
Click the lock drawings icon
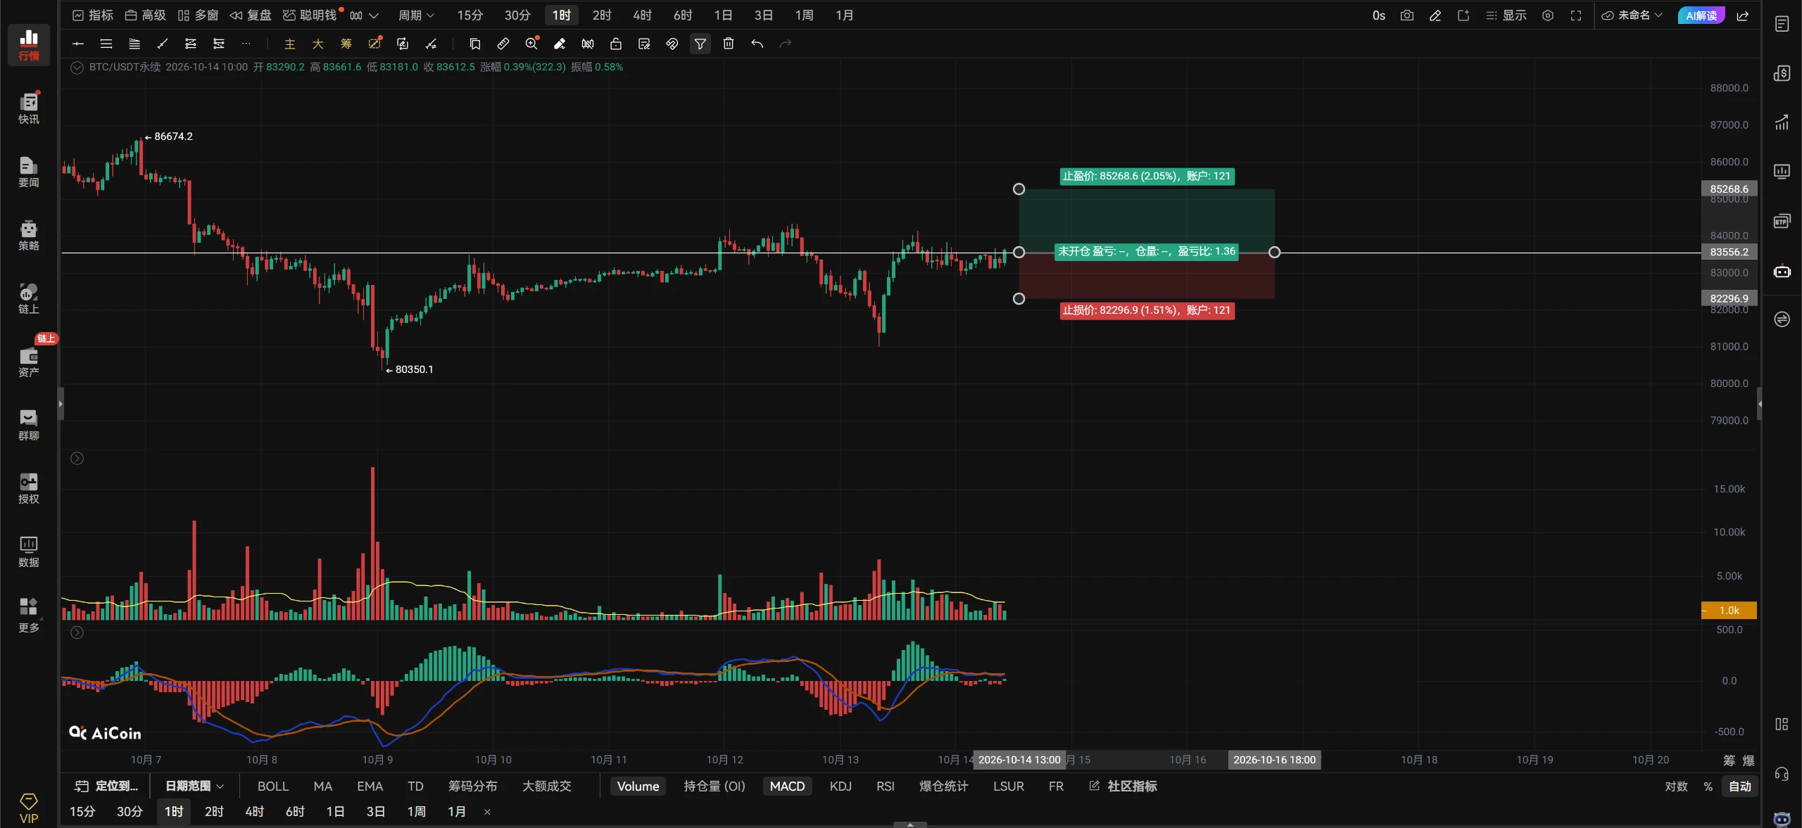pyautogui.click(x=616, y=44)
